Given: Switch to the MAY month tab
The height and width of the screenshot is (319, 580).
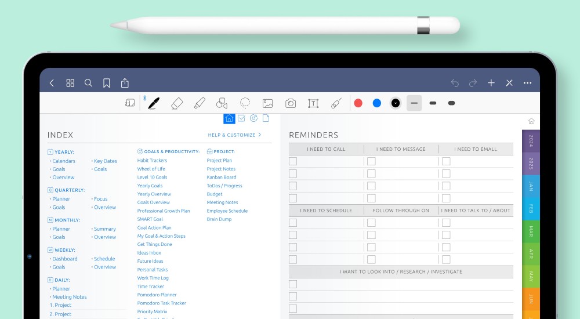Looking at the screenshot, I should [531, 277].
